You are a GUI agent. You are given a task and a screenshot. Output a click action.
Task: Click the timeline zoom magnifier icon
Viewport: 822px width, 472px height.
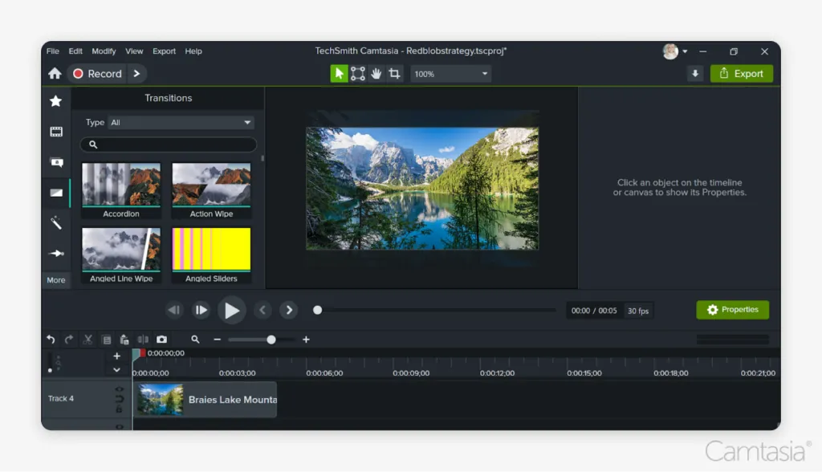coord(195,340)
